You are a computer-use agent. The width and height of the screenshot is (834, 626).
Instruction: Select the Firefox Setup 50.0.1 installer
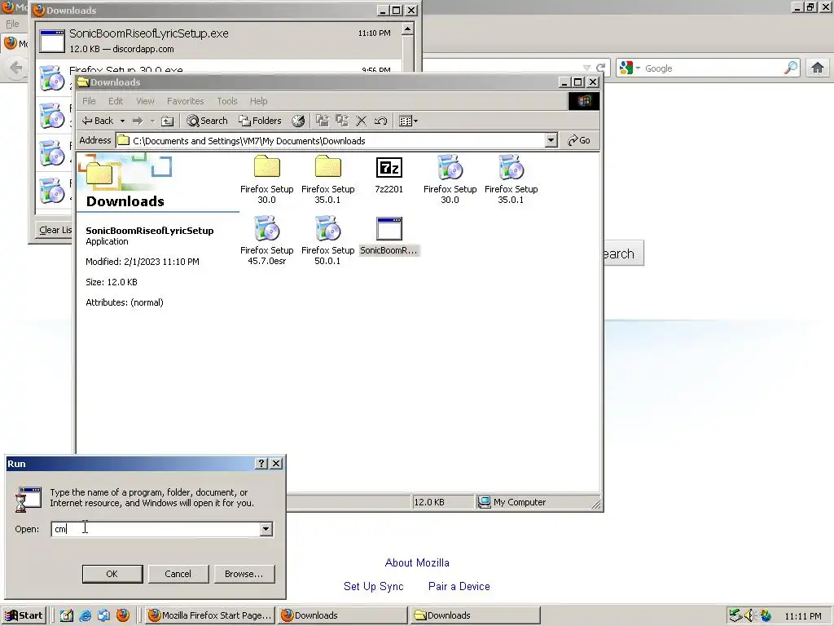tap(327, 240)
